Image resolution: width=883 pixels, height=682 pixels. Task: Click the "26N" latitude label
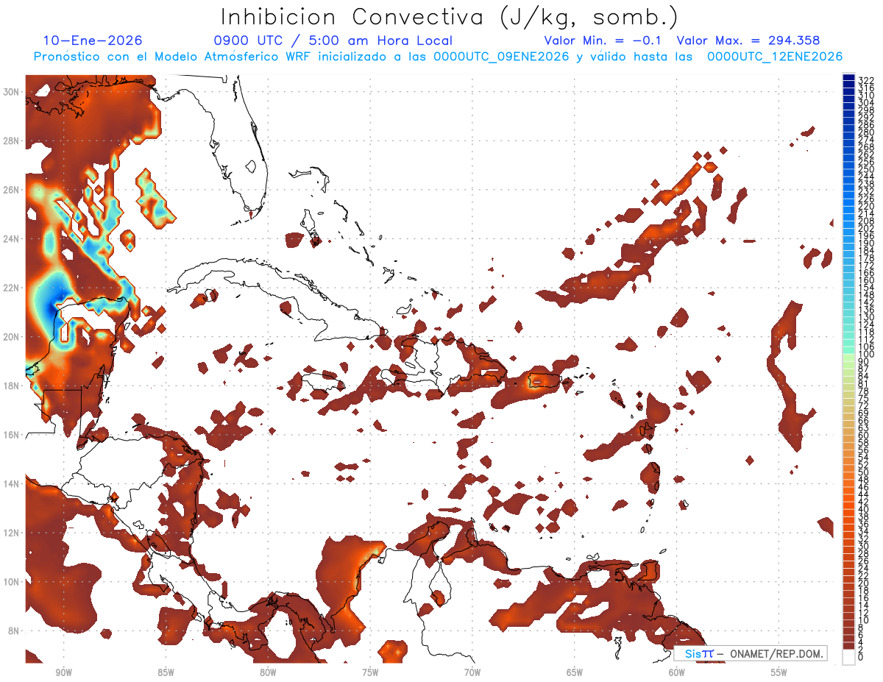pyautogui.click(x=13, y=190)
